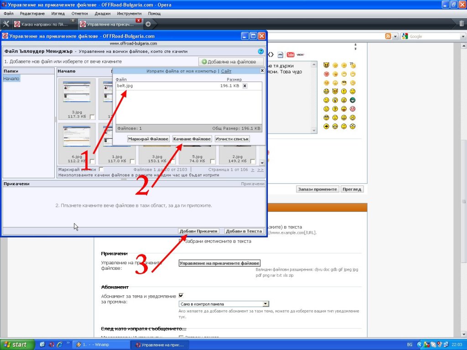Open the Редактиране menu

pos(32,13)
